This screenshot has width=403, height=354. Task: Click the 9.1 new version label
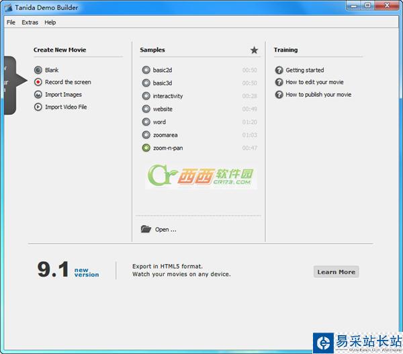pyautogui.click(x=68, y=269)
